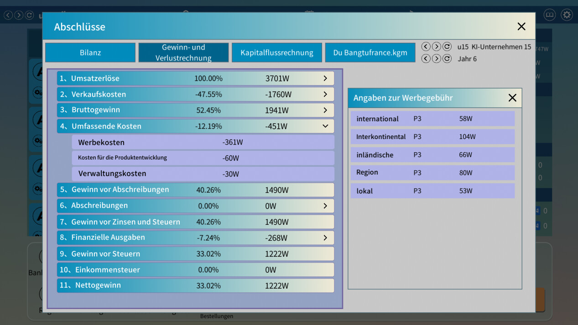Viewport: 578px width, 325px height.
Task: Open the handbook book icon
Action: (550, 15)
